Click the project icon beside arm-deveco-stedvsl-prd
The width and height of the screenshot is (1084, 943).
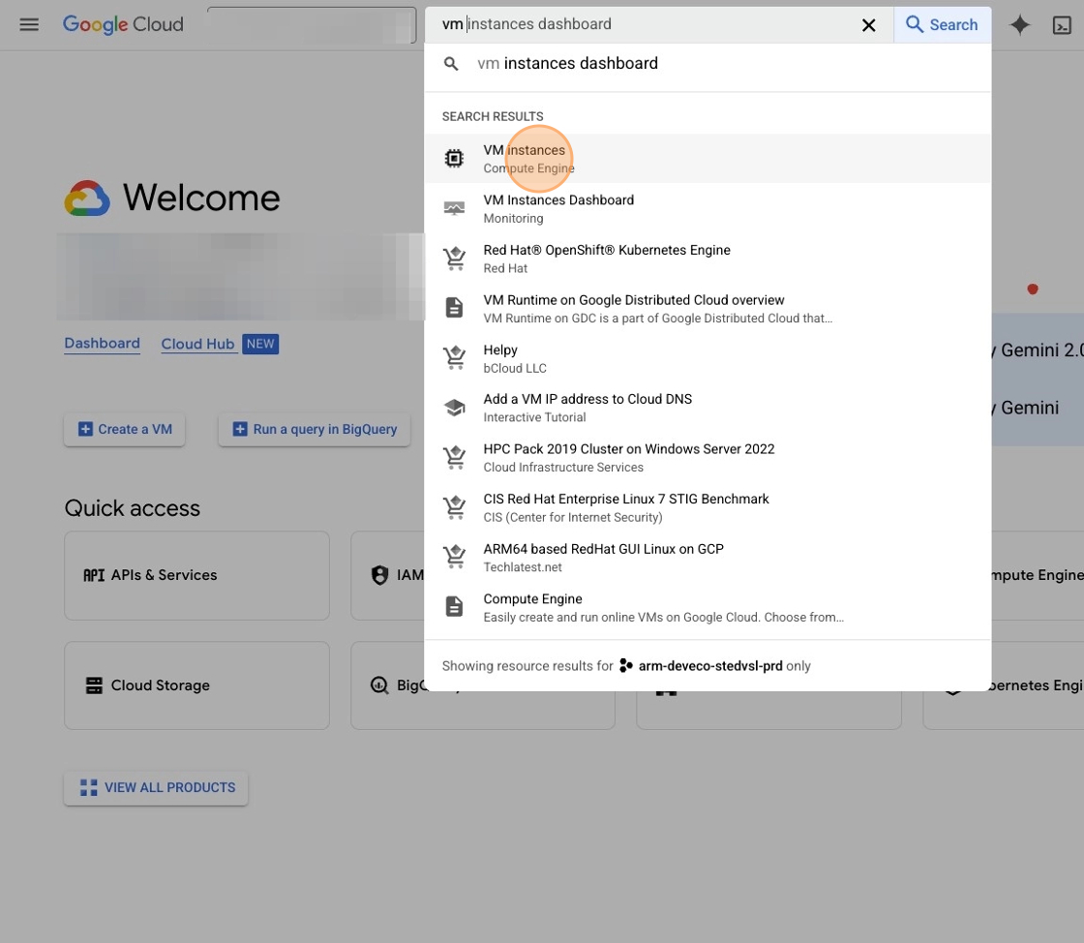[x=626, y=666]
